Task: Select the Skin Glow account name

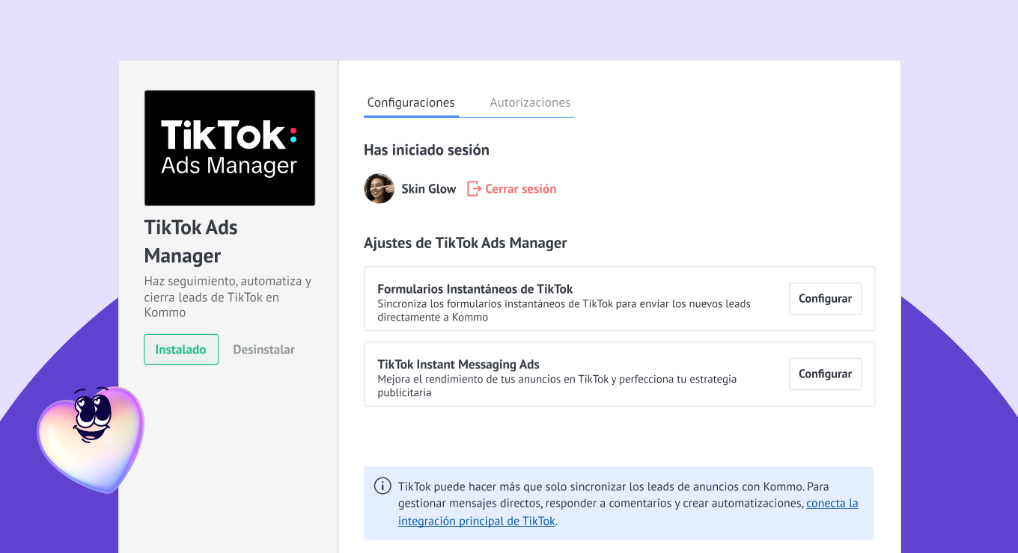Action: click(428, 189)
